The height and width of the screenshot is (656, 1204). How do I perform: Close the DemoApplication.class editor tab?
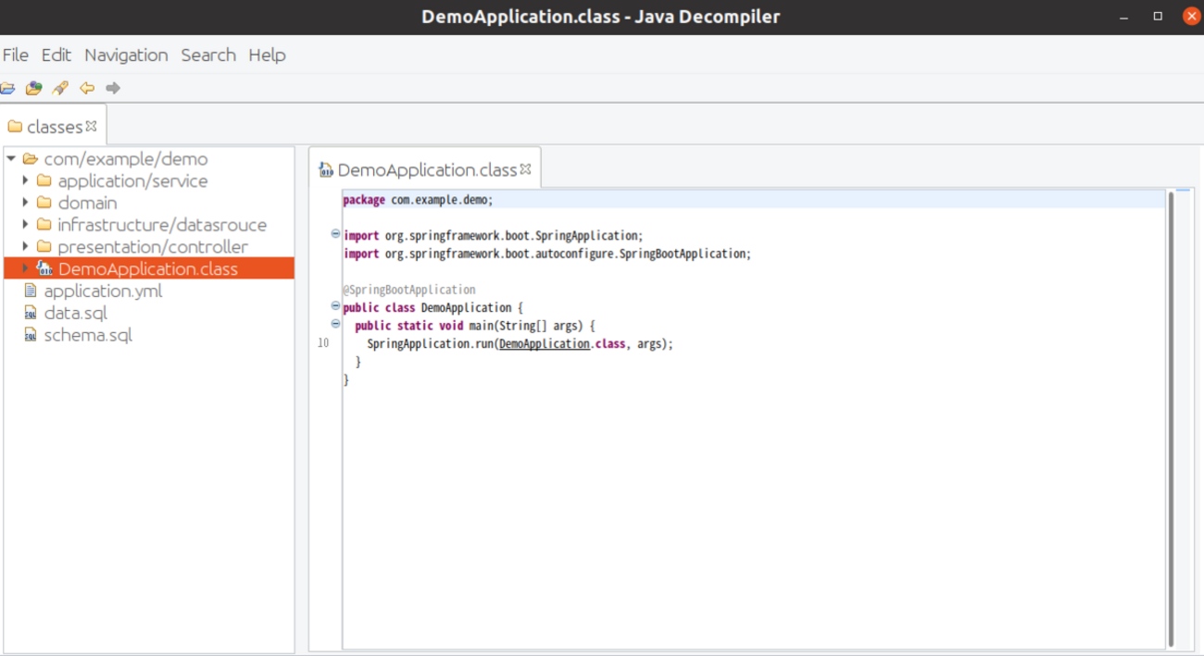(x=526, y=169)
